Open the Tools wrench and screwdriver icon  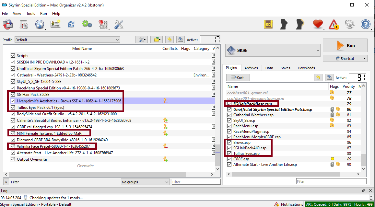point(119,24)
